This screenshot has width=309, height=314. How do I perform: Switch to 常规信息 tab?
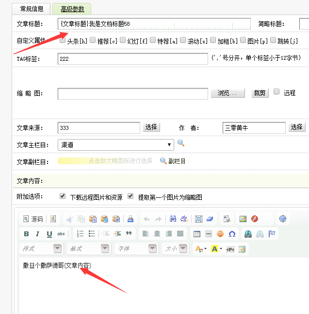(32, 9)
